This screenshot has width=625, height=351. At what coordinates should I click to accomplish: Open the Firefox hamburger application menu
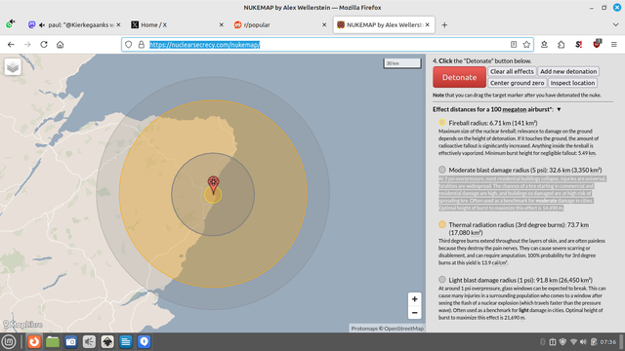[614, 45]
